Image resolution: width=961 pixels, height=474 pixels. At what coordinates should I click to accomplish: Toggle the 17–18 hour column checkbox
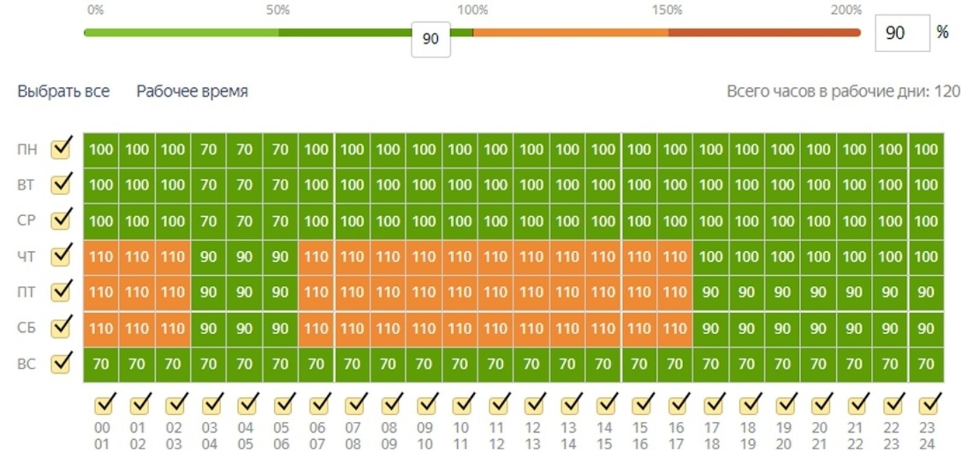click(x=713, y=405)
